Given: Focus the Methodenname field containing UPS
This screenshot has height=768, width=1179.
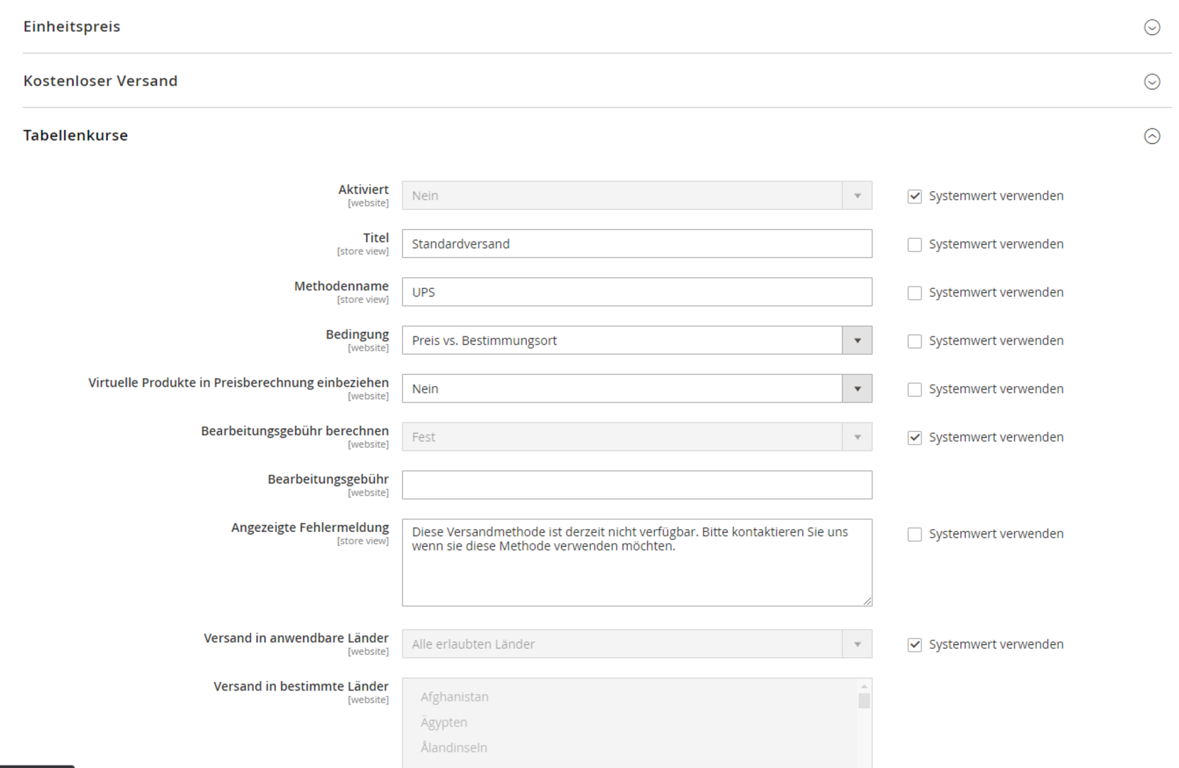Looking at the screenshot, I should coord(636,292).
